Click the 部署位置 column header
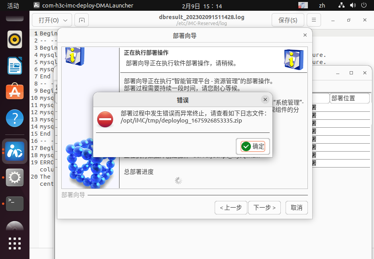The width and height of the screenshot is (374, 259). pos(350,98)
